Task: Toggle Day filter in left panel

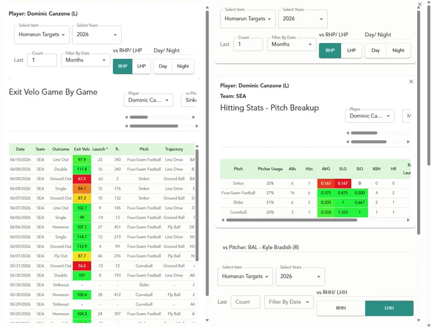Action: (x=163, y=66)
